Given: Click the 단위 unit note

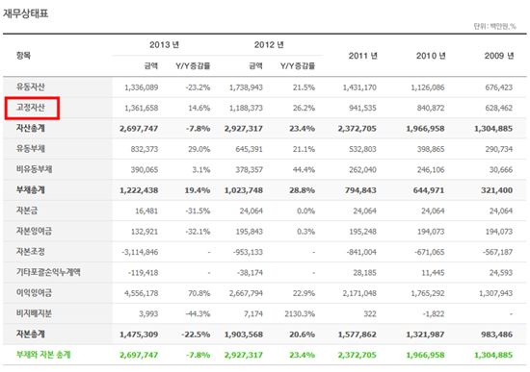Looking at the screenshot, I should click(495, 26).
